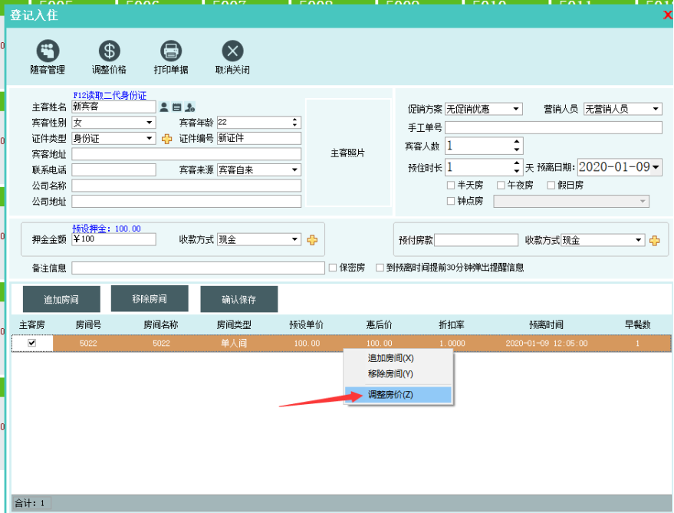Click the 单人间 cell in the room row
The width and height of the screenshot is (674, 513).
point(234,343)
